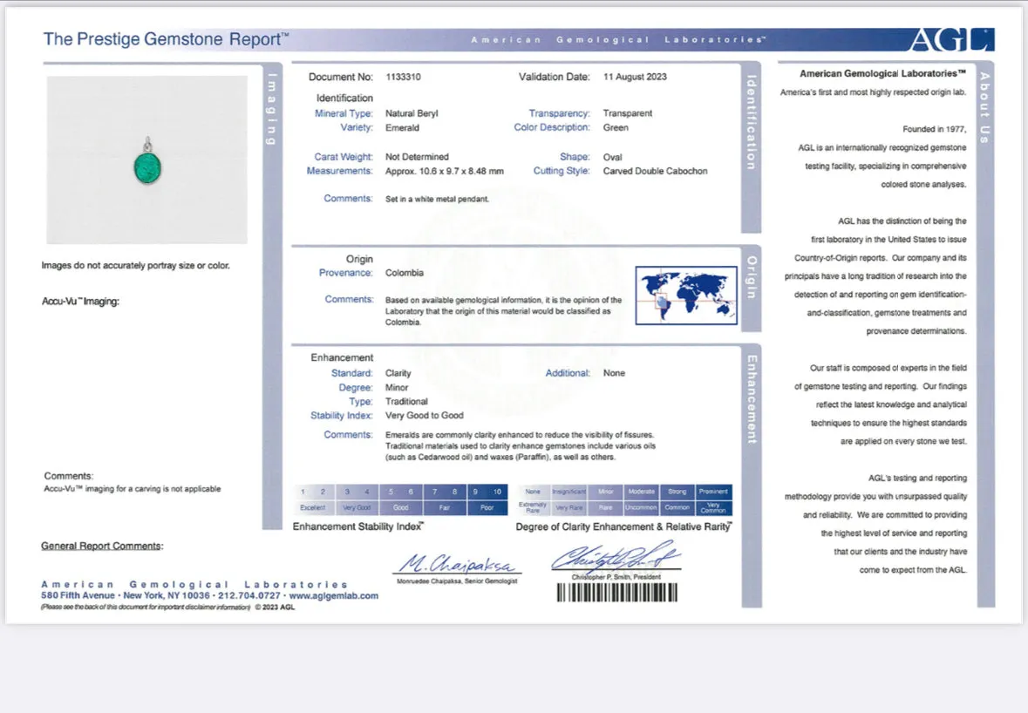Screen dimensions: 1028x713
Task: Click the Colombia provenance value
Action: [x=405, y=273]
